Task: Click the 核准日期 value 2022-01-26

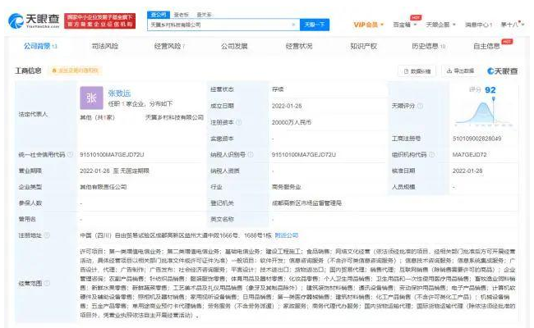Action: click(467, 171)
